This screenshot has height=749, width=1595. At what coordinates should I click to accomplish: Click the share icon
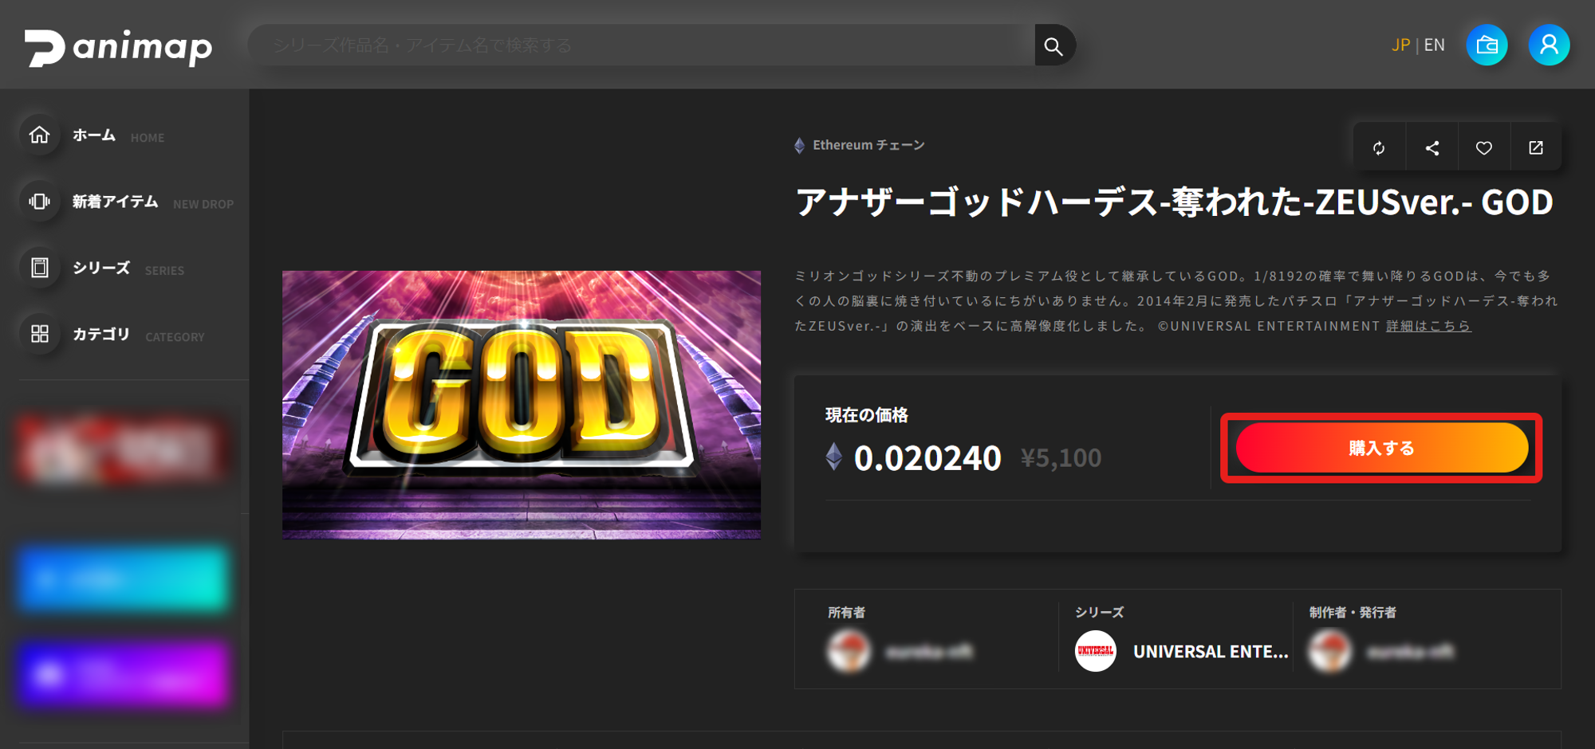tap(1432, 147)
